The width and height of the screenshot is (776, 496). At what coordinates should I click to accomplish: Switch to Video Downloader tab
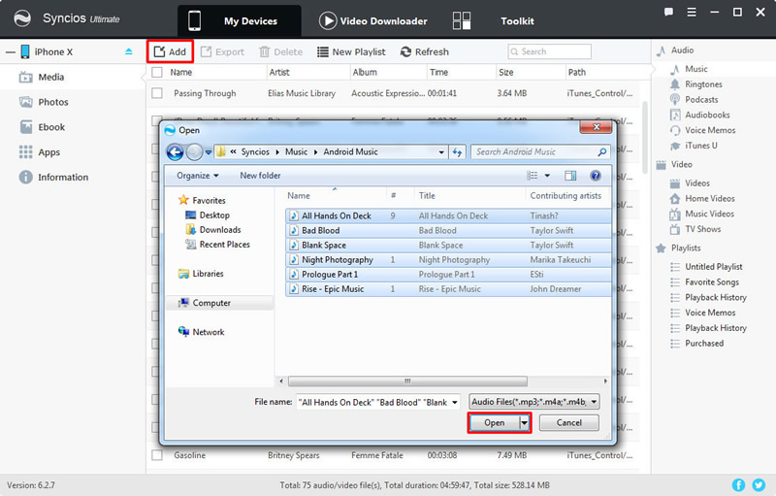tap(373, 20)
